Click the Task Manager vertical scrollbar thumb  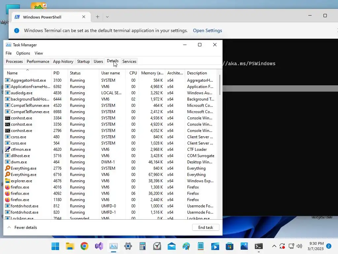(x=220, y=85)
